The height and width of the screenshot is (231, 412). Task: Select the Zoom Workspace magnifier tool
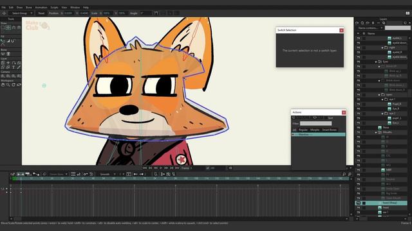coord(8,85)
